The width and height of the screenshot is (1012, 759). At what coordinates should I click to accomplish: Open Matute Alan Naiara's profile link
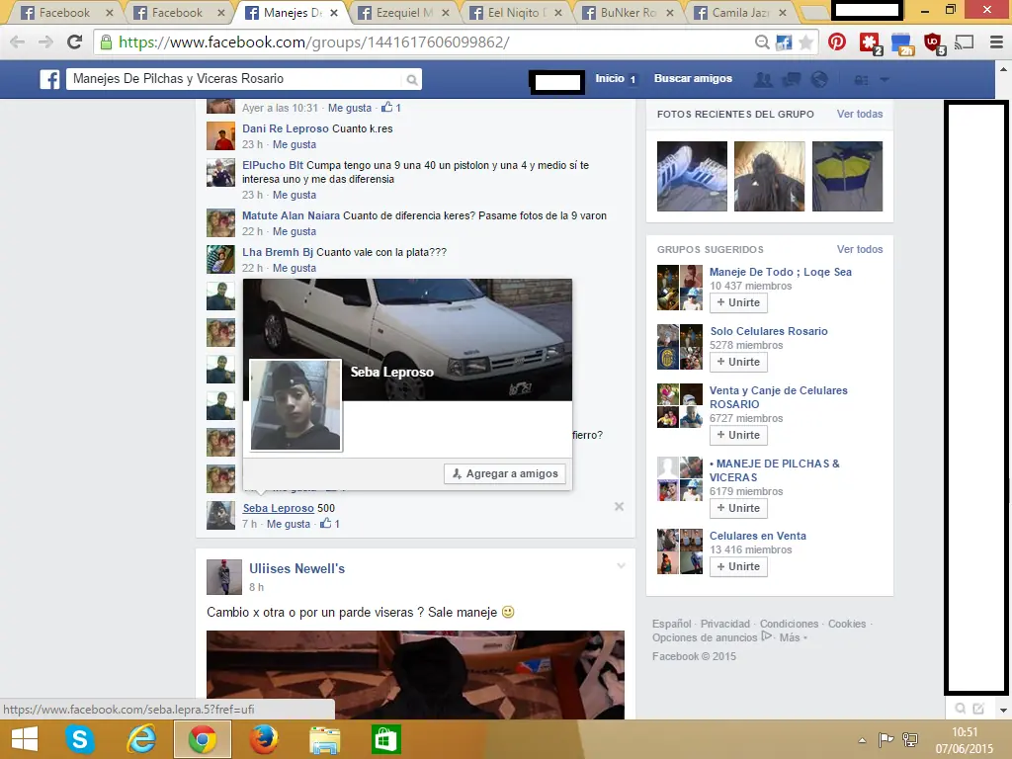point(292,215)
